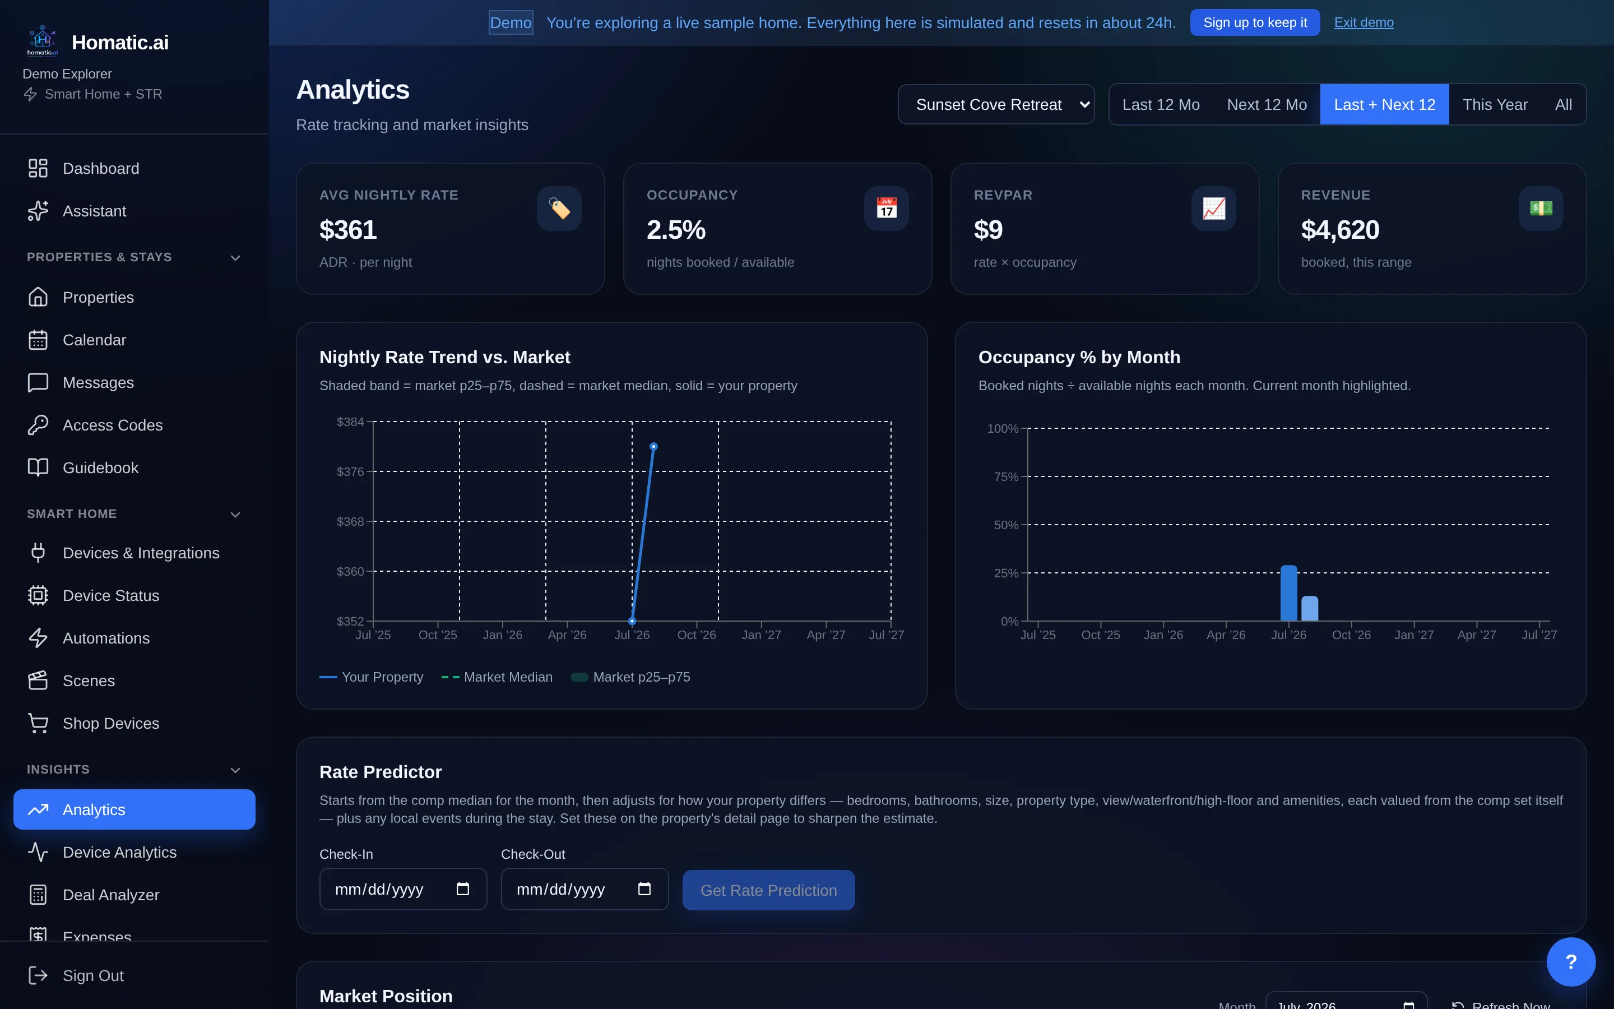
Task: Click the Device Status chip icon
Action: [x=38, y=595]
